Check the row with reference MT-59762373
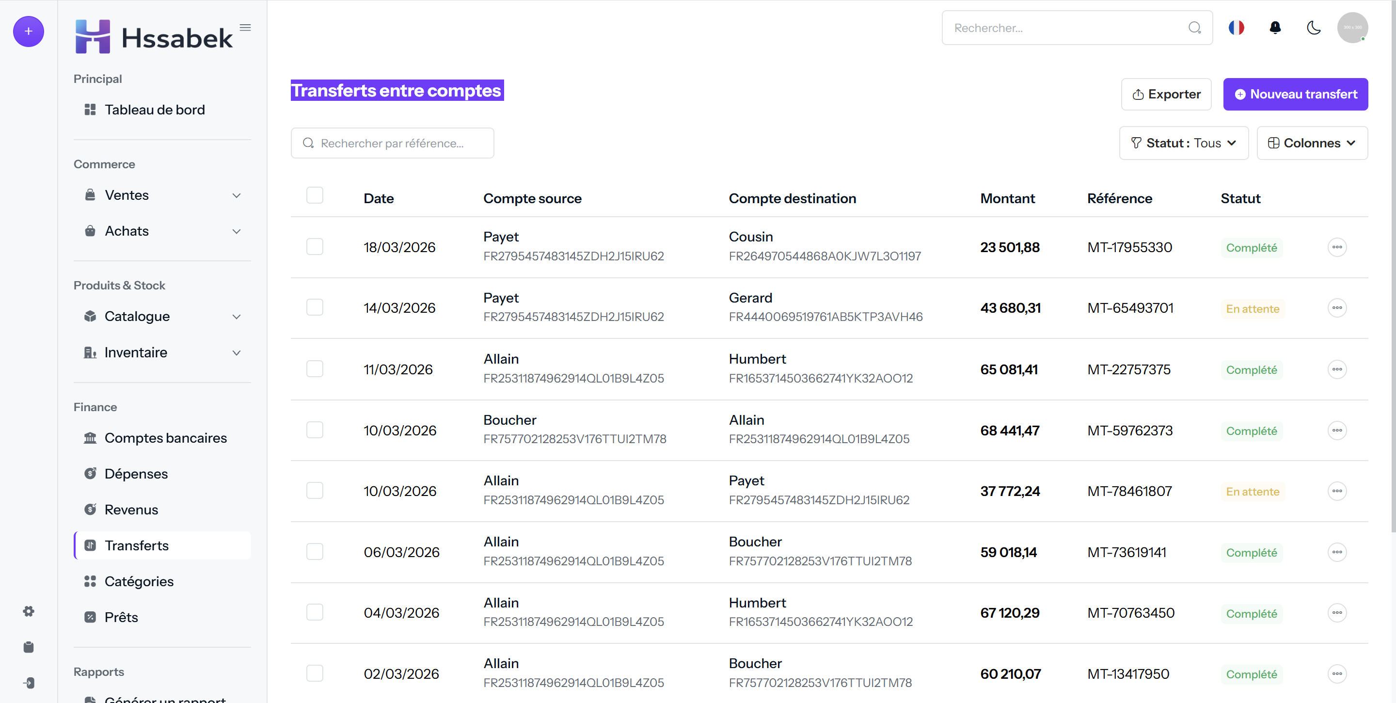Viewport: 1396px width, 703px height. (x=314, y=431)
